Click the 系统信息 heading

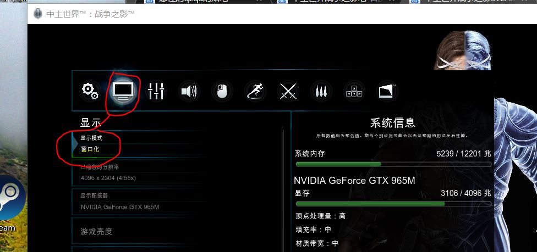tap(393, 122)
